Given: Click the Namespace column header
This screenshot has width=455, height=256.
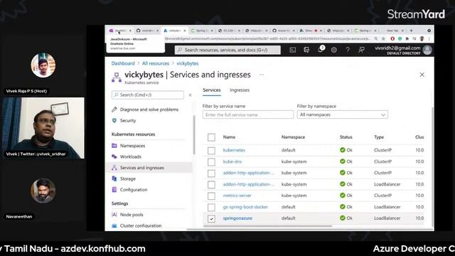Looking at the screenshot, I should (293, 137).
